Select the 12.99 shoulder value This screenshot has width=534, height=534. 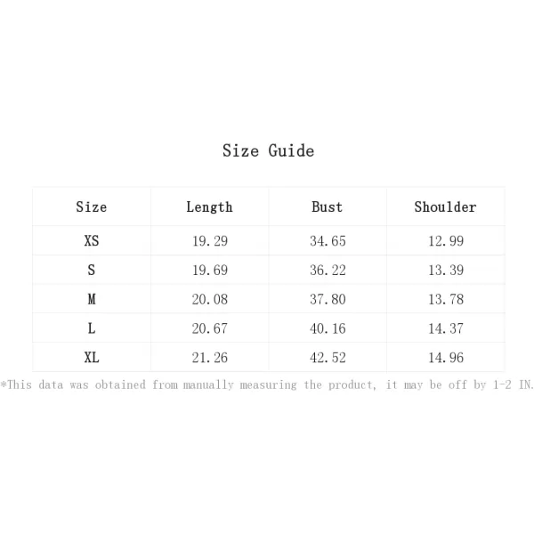tap(445, 241)
